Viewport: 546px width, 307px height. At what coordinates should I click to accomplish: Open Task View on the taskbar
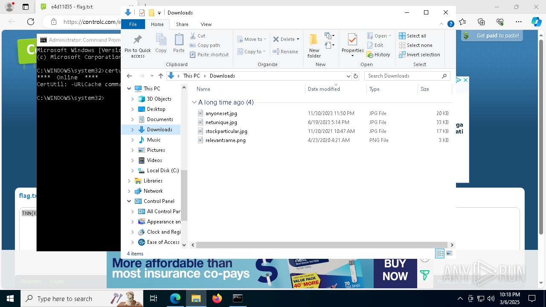pos(154,298)
